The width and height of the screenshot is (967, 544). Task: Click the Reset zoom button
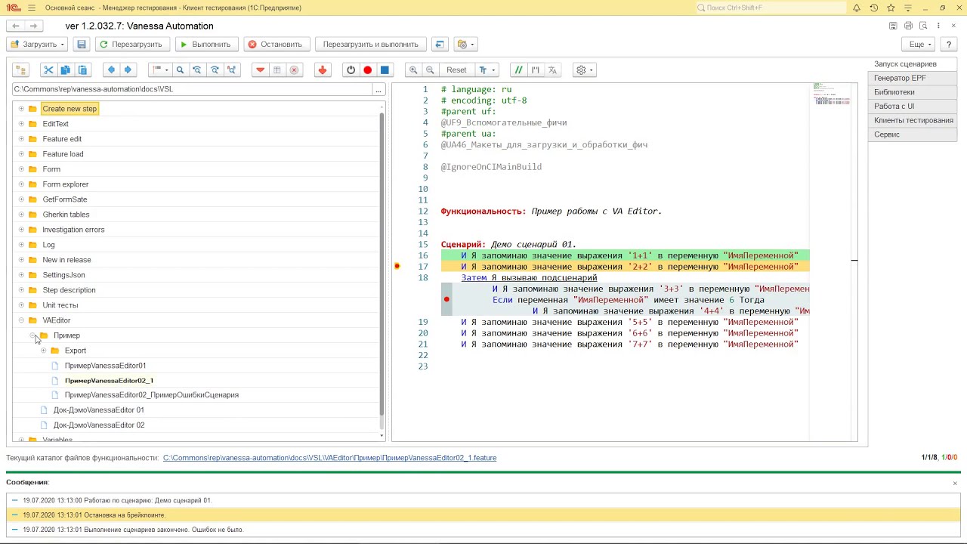click(456, 70)
